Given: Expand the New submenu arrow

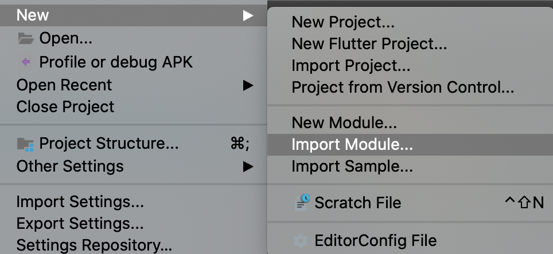Looking at the screenshot, I should click(x=248, y=15).
